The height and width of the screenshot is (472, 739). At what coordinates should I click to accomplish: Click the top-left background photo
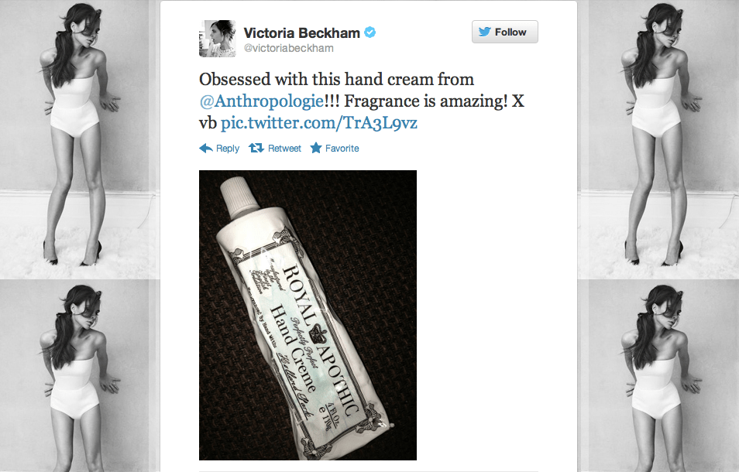80,139
